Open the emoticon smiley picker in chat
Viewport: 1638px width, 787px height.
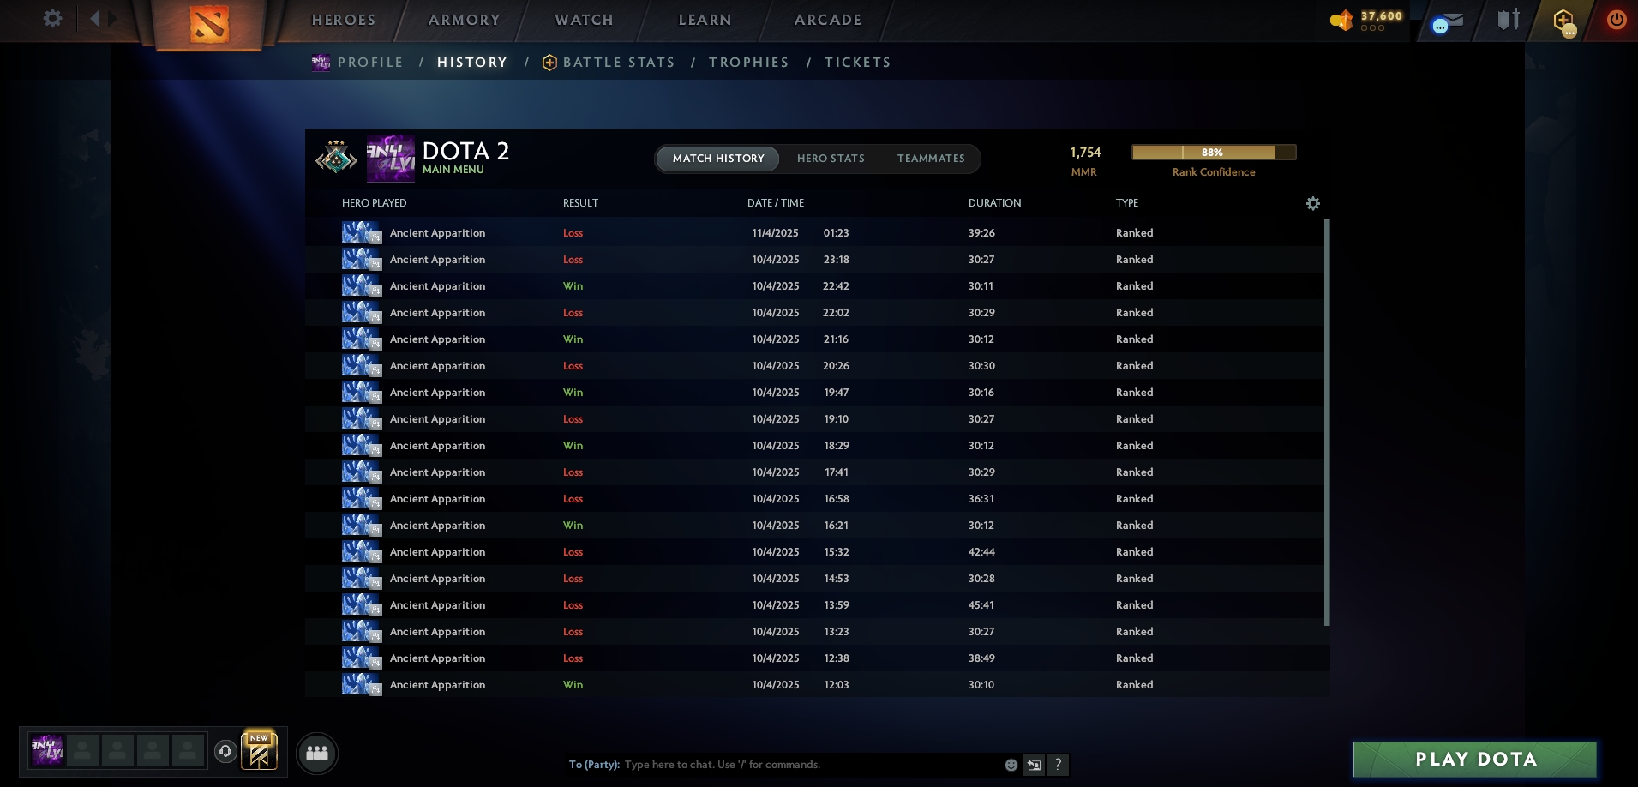coord(1011,765)
